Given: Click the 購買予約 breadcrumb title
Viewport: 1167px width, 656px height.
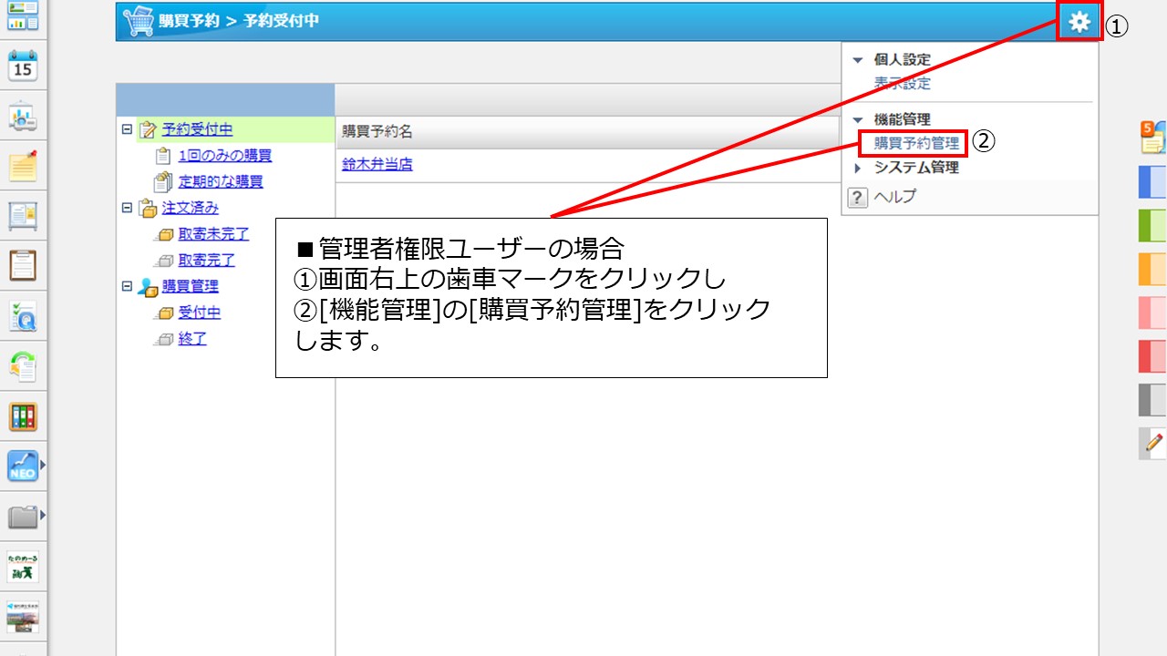Looking at the screenshot, I should (x=189, y=21).
